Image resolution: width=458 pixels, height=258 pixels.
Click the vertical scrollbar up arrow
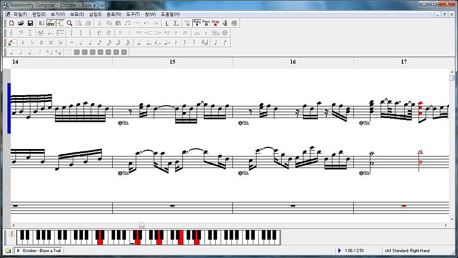(x=452, y=72)
